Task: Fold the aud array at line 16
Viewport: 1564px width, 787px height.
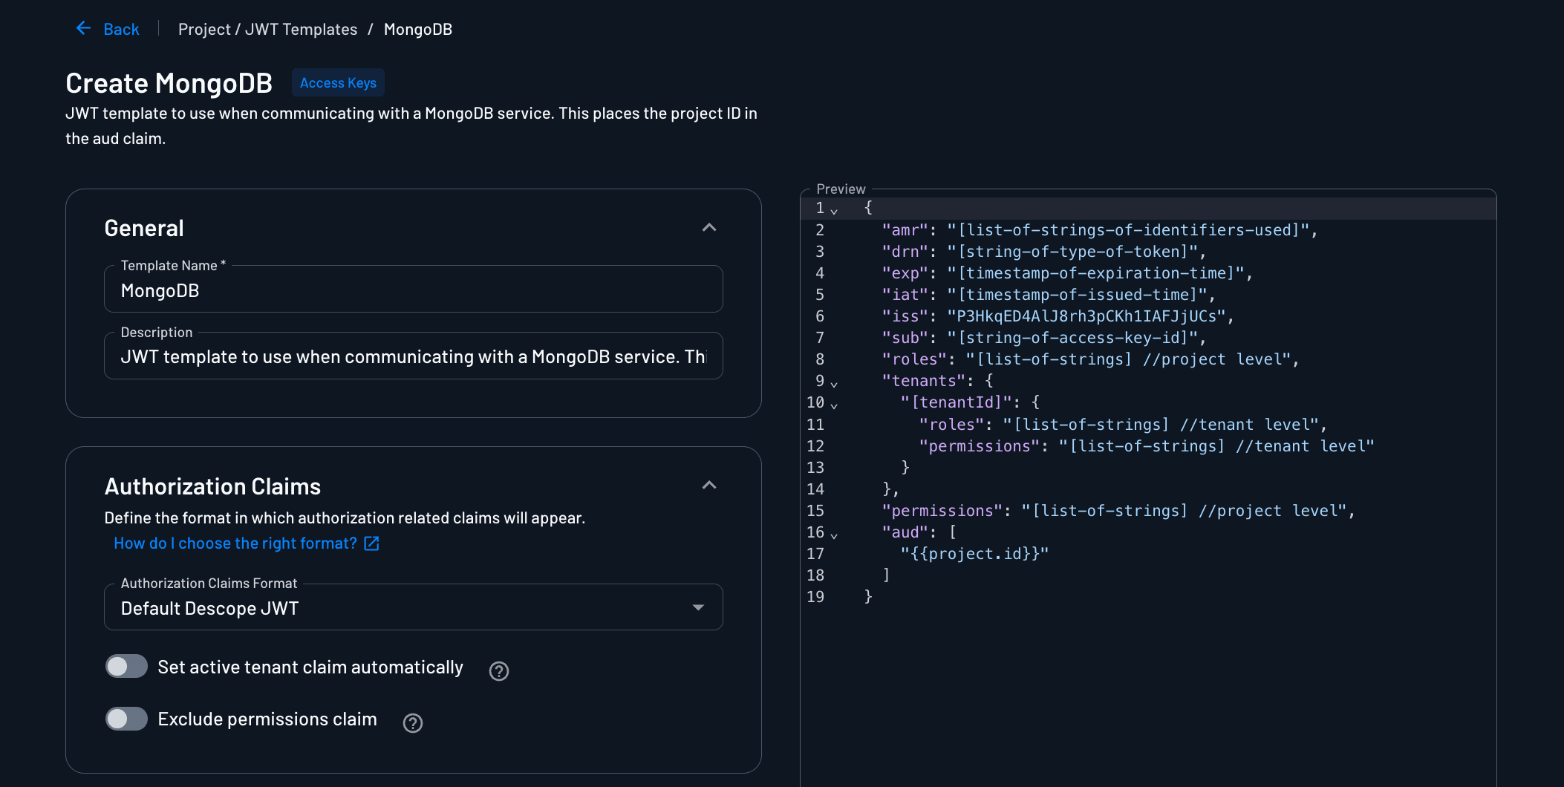Action: pyautogui.click(x=834, y=535)
